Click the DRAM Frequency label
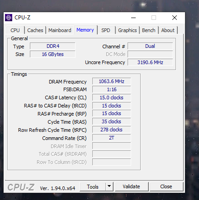This screenshot has height=200, width=199. (67, 82)
